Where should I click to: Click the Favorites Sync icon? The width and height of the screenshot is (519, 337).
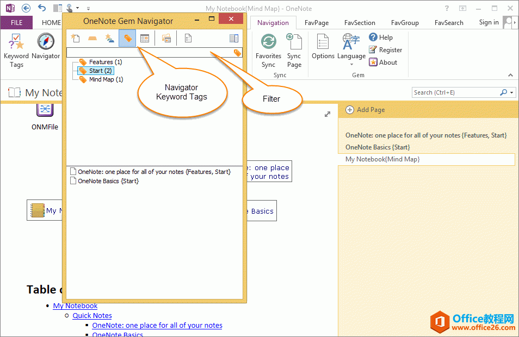(x=268, y=50)
